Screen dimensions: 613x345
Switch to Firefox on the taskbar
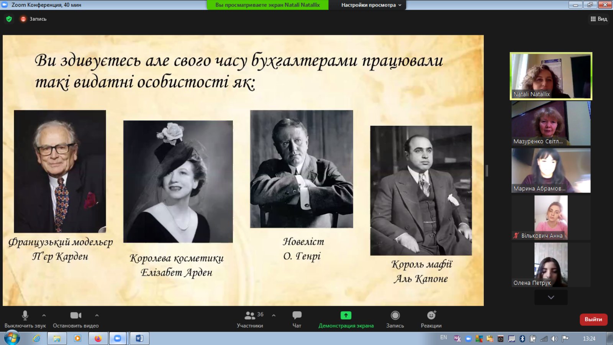pyautogui.click(x=98, y=338)
